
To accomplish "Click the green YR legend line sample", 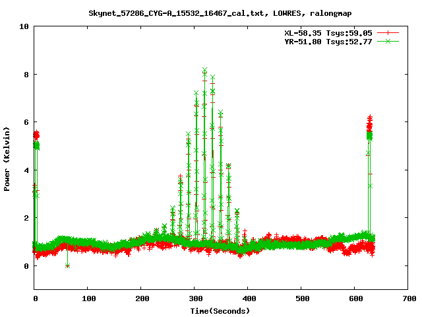I will [x=388, y=41].
